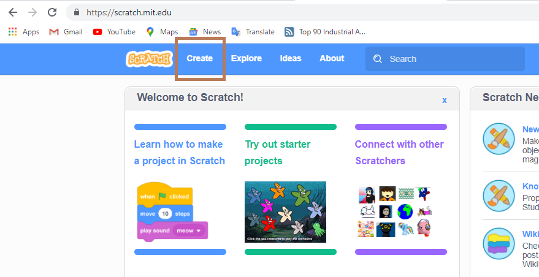Open Learn how to make a project link

click(x=180, y=153)
